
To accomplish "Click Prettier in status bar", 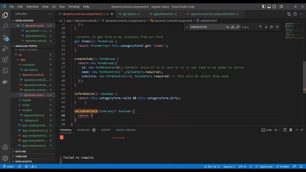I will pyautogui.click(x=283, y=167).
